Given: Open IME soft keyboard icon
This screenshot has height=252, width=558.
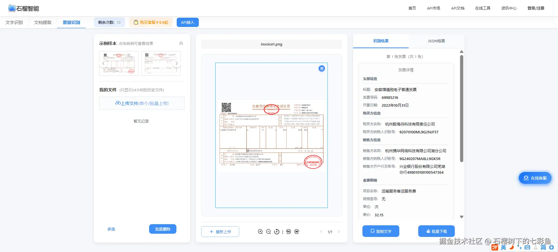Looking at the screenshot, I should tap(527, 247).
